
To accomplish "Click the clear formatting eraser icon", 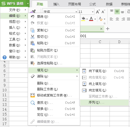I will [101, 19].
